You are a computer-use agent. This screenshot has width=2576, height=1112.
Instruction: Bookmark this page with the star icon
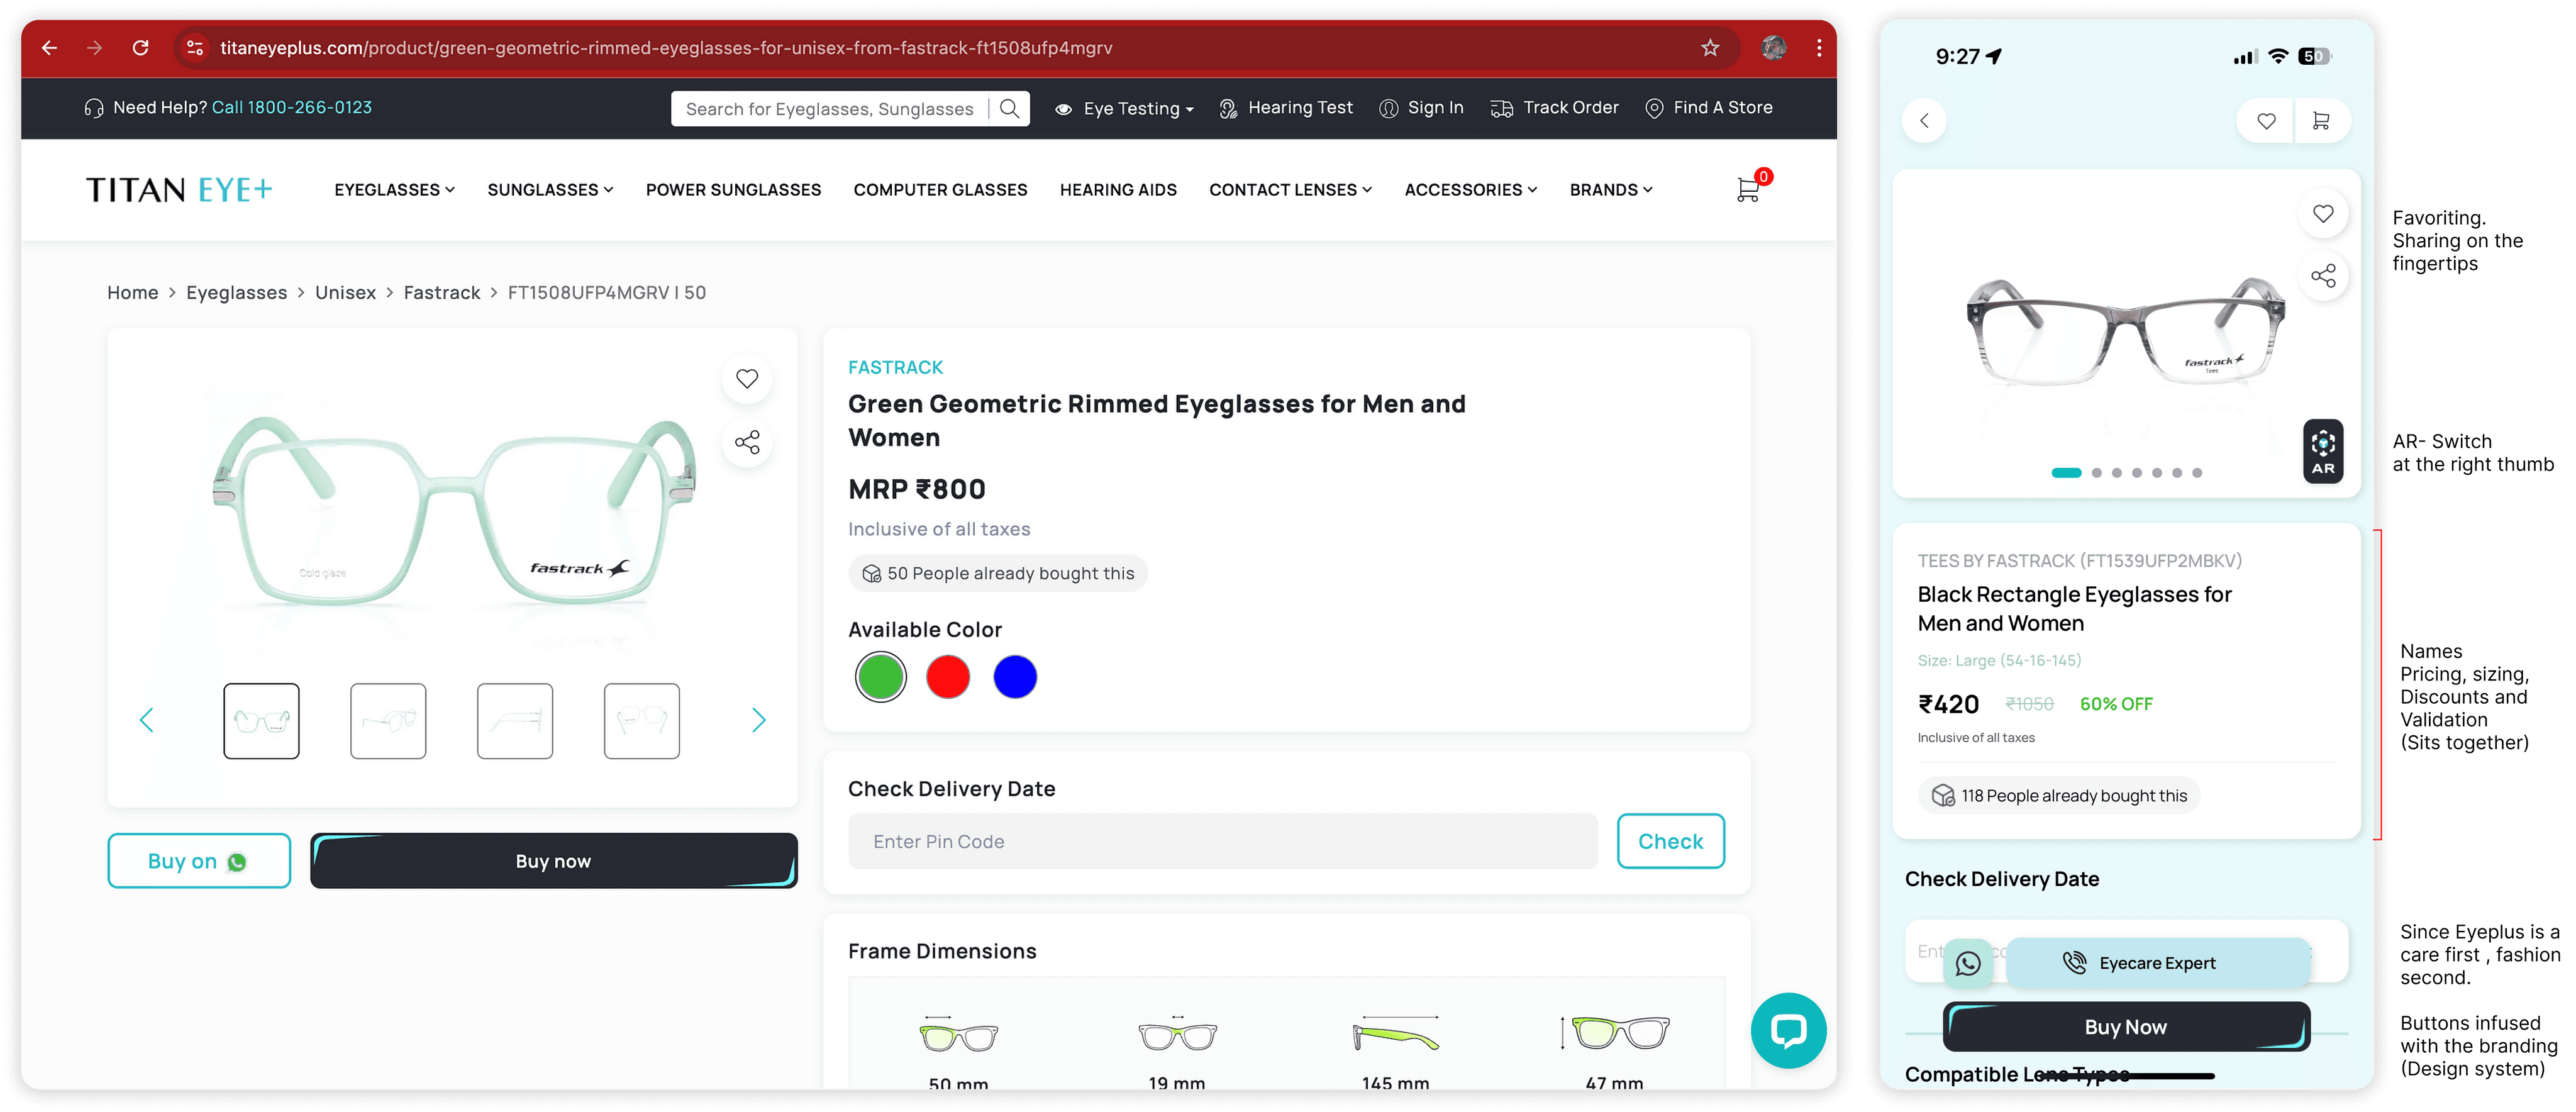tap(1710, 48)
